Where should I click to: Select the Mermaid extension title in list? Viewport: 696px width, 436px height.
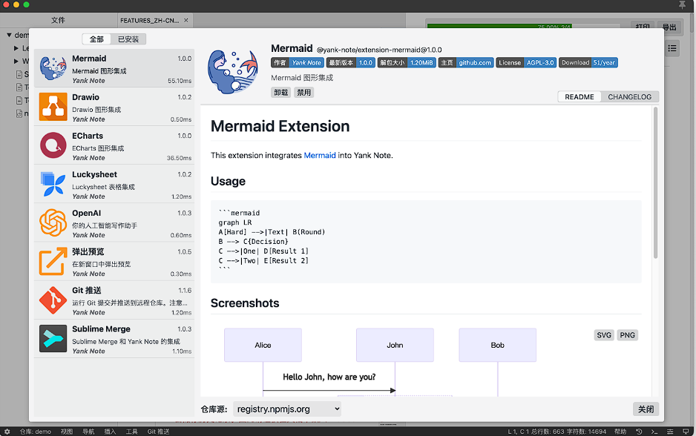click(x=89, y=59)
